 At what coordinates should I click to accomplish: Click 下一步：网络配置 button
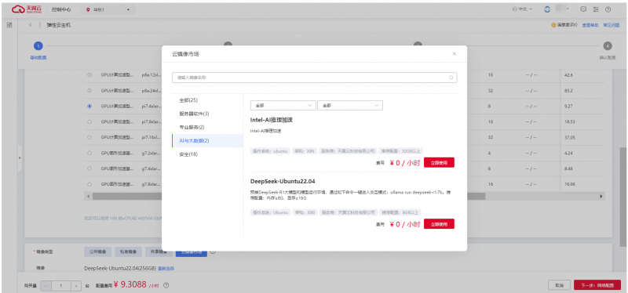pyautogui.click(x=597, y=285)
